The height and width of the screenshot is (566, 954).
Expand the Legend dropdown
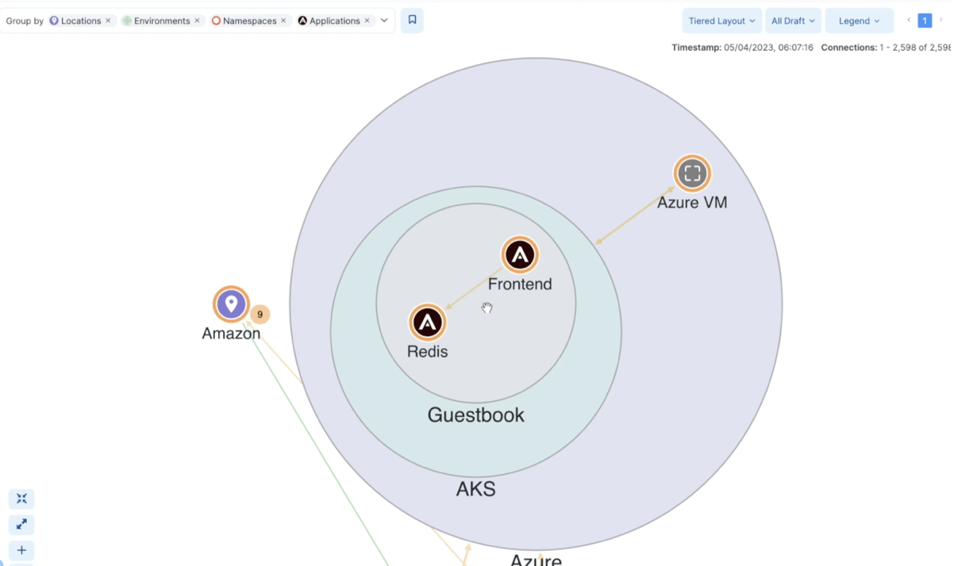[x=858, y=20]
